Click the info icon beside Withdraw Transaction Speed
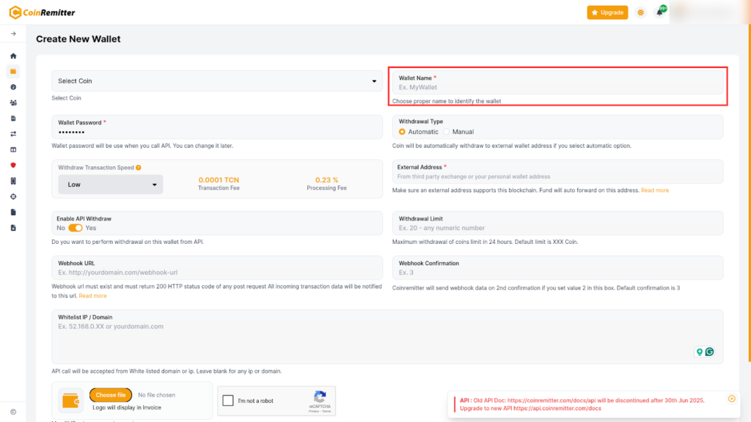 pos(139,168)
